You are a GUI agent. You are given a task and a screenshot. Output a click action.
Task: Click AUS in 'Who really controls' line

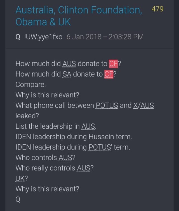coord(84,168)
